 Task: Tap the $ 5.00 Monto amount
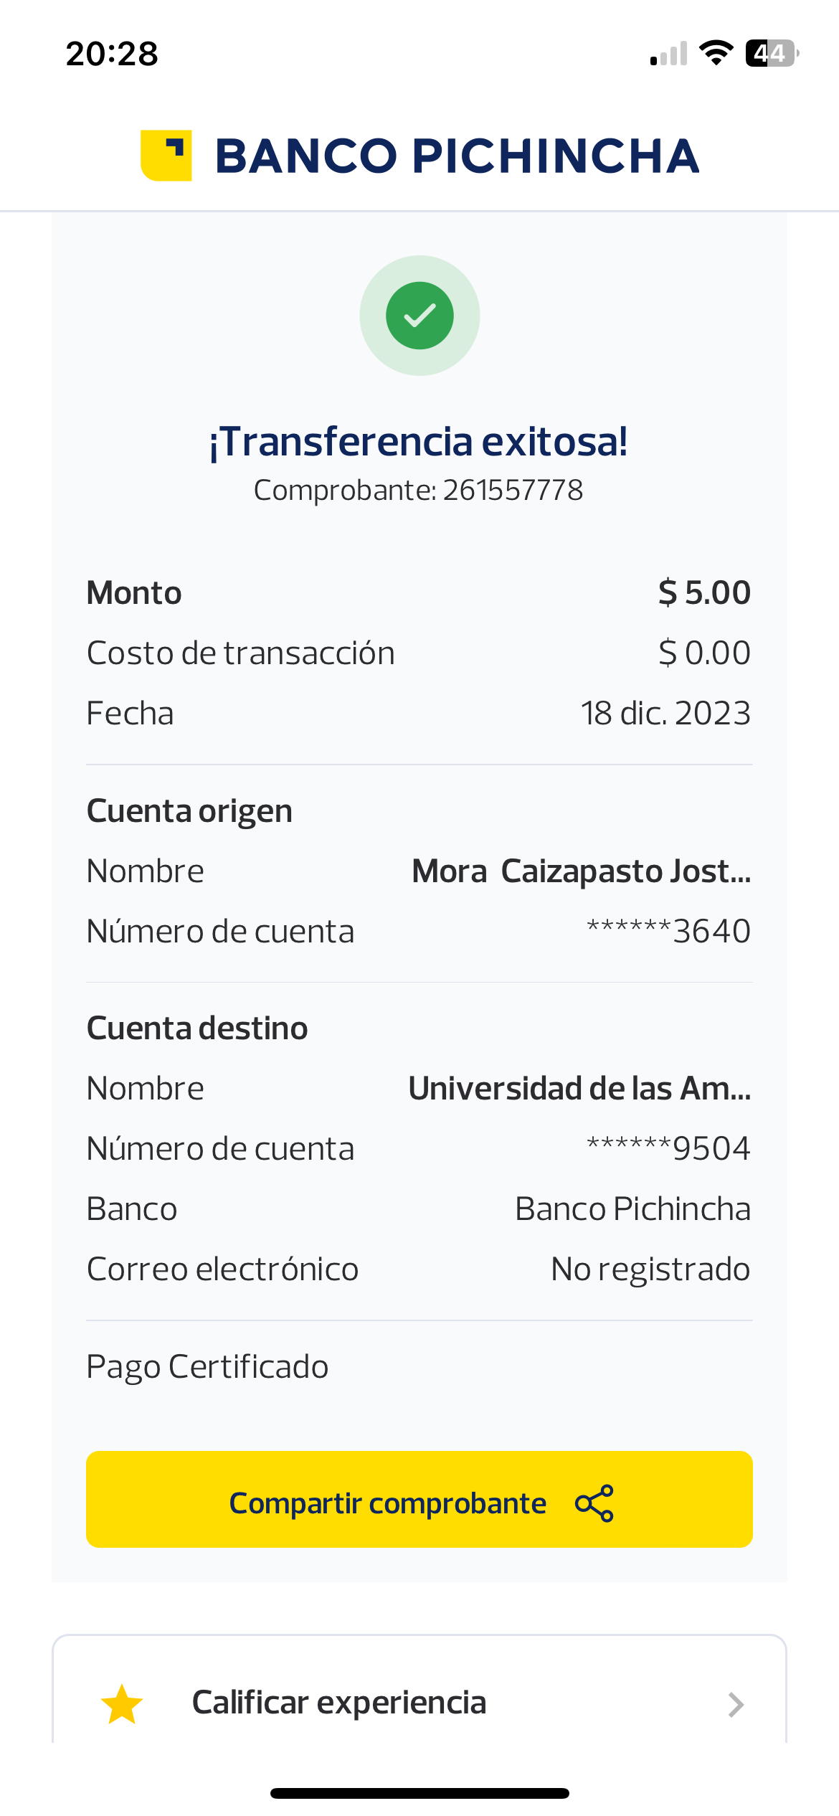tap(704, 593)
